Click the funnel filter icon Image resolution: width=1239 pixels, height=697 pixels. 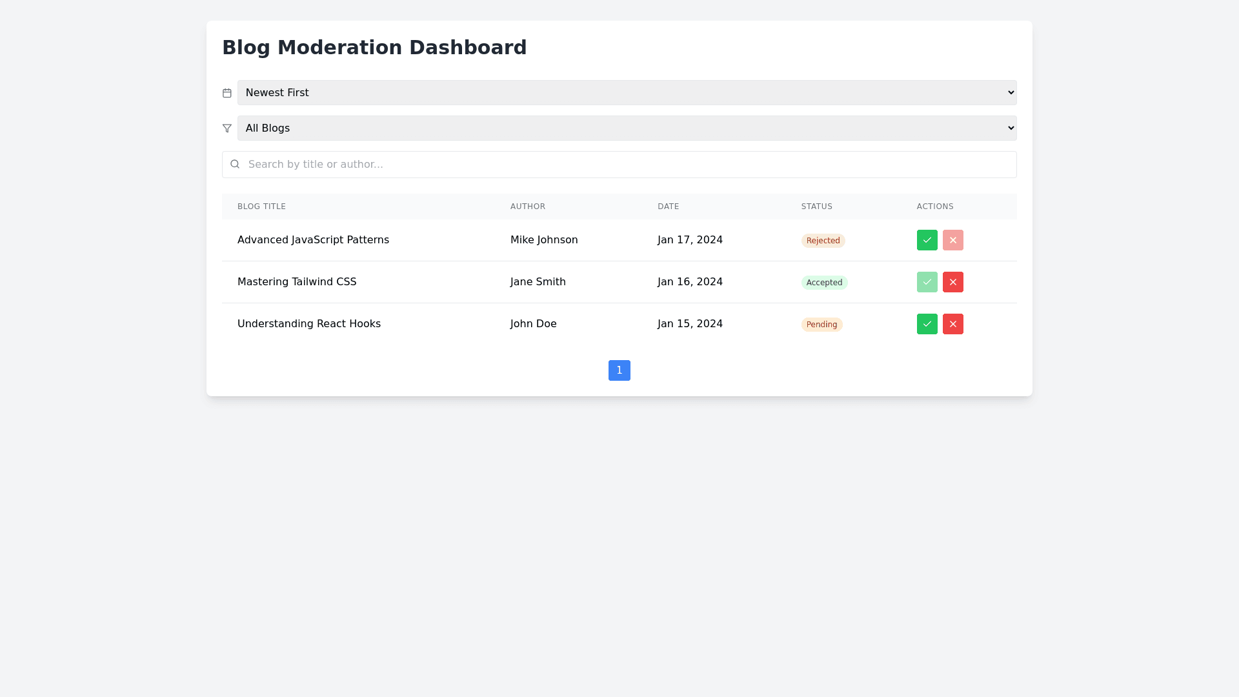pos(227,128)
